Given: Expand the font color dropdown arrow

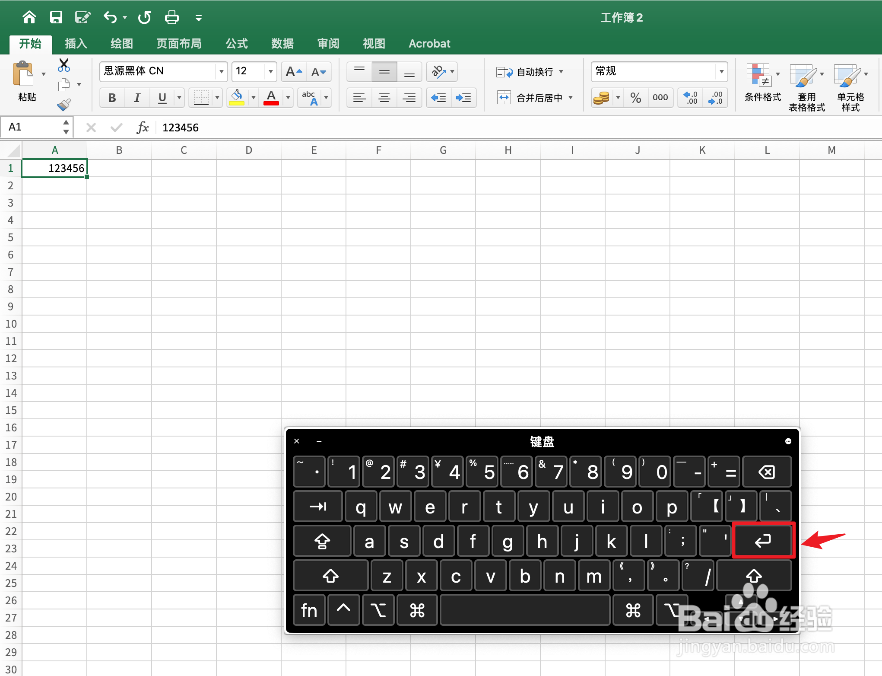Looking at the screenshot, I should (x=288, y=98).
